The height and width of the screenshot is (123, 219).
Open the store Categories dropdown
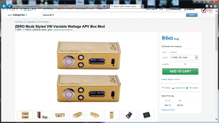pyautogui.click(x=17, y=15)
